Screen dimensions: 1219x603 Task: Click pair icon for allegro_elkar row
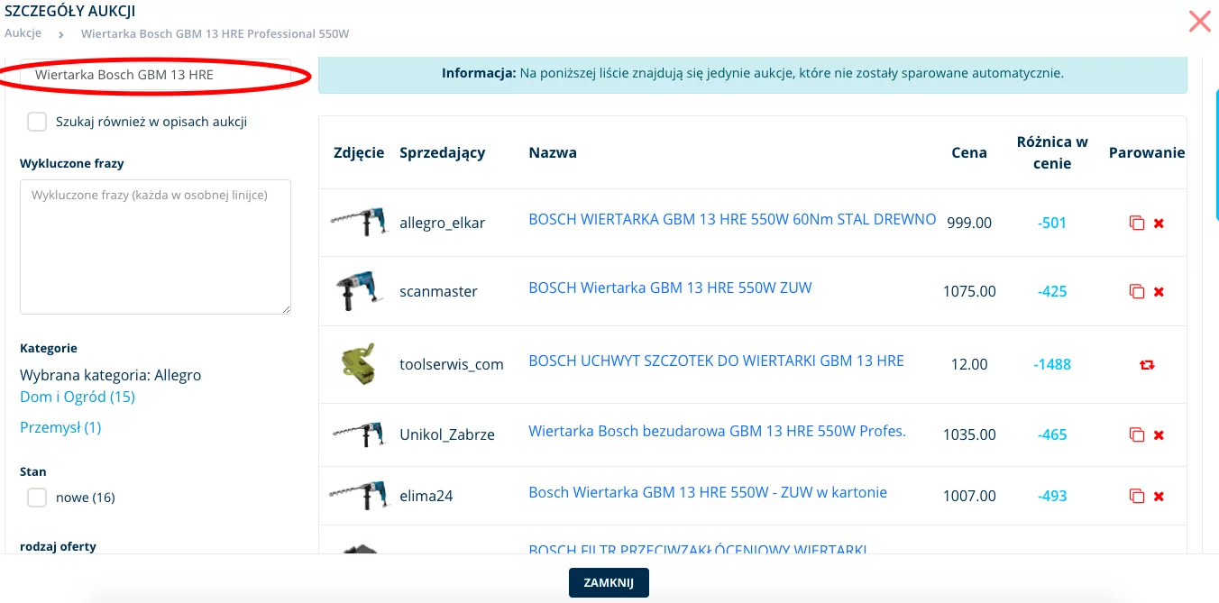coord(1137,223)
